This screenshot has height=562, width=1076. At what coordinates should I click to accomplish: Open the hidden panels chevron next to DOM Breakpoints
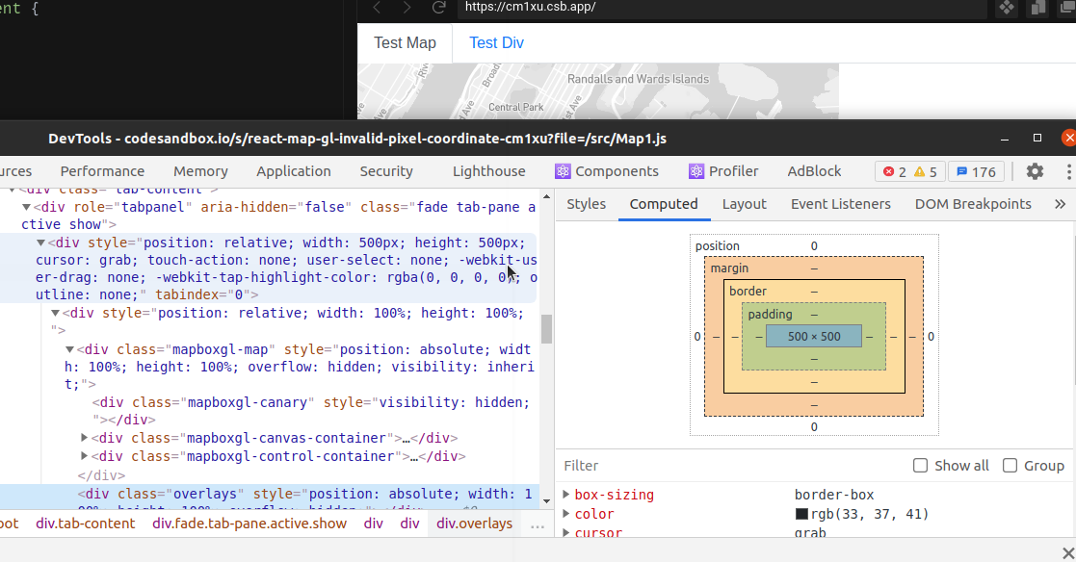(x=1060, y=203)
